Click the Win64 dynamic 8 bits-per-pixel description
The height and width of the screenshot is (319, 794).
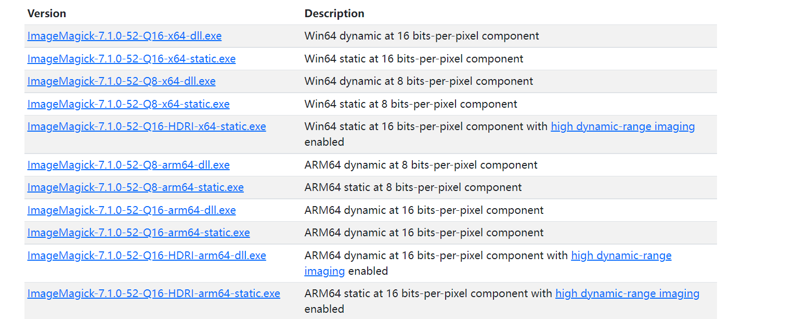tap(419, 82)
